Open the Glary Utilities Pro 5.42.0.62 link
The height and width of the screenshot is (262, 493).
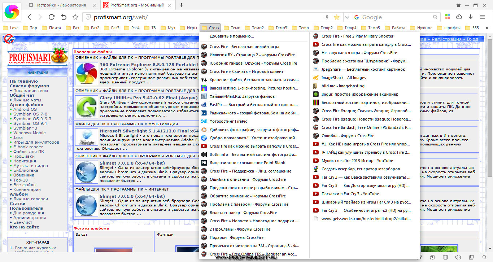pyautogui.click(x=149, y=98)
